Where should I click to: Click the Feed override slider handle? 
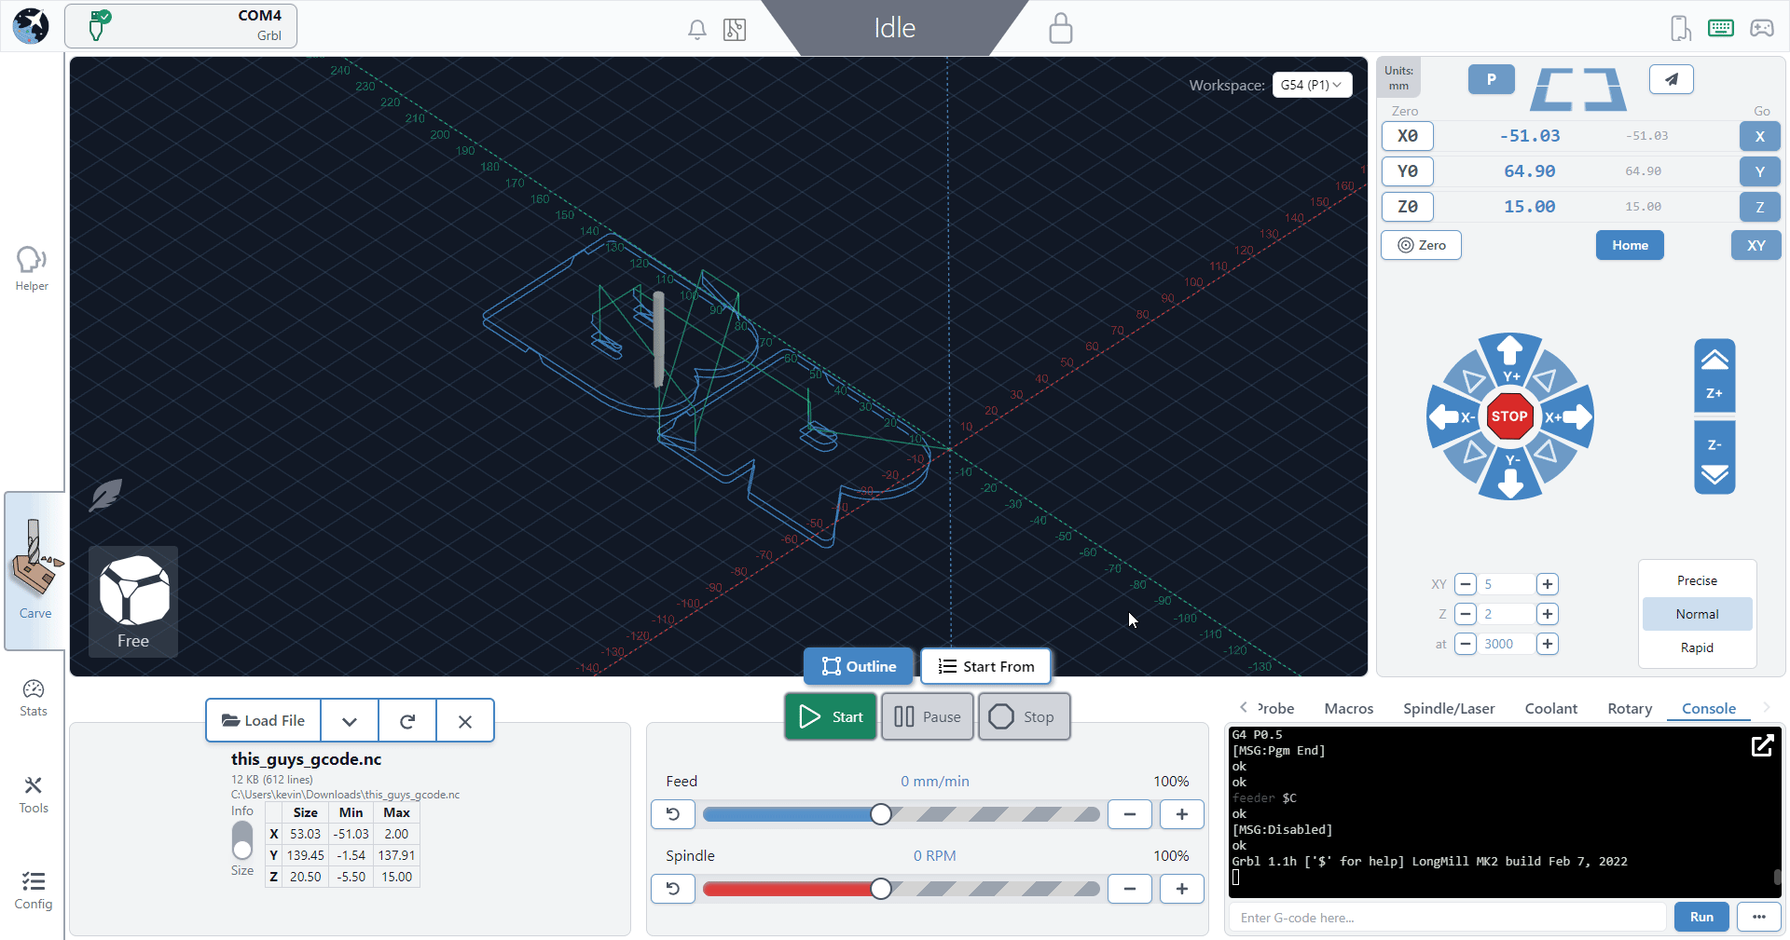[x=881, y=814]
